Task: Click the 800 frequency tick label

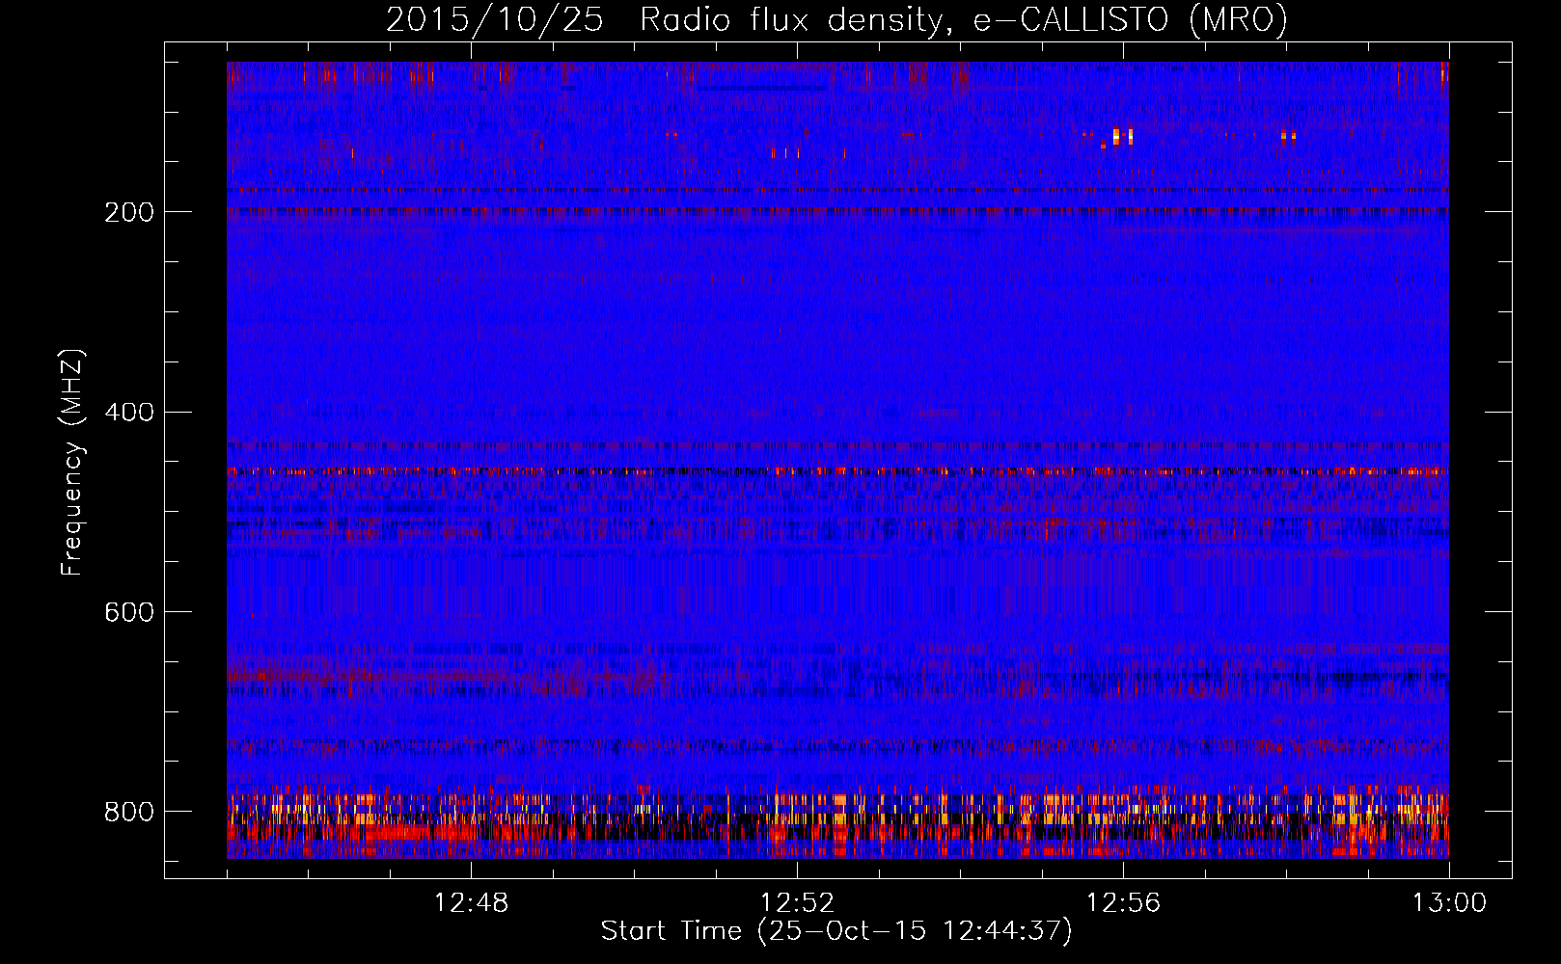Action: (x=129, y=812)
